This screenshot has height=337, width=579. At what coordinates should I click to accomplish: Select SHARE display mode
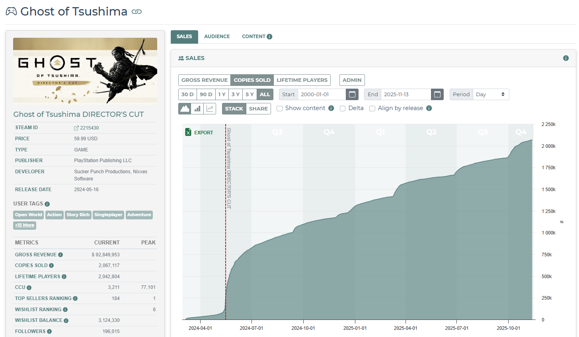pyautogui.click(x=258, y=108)
